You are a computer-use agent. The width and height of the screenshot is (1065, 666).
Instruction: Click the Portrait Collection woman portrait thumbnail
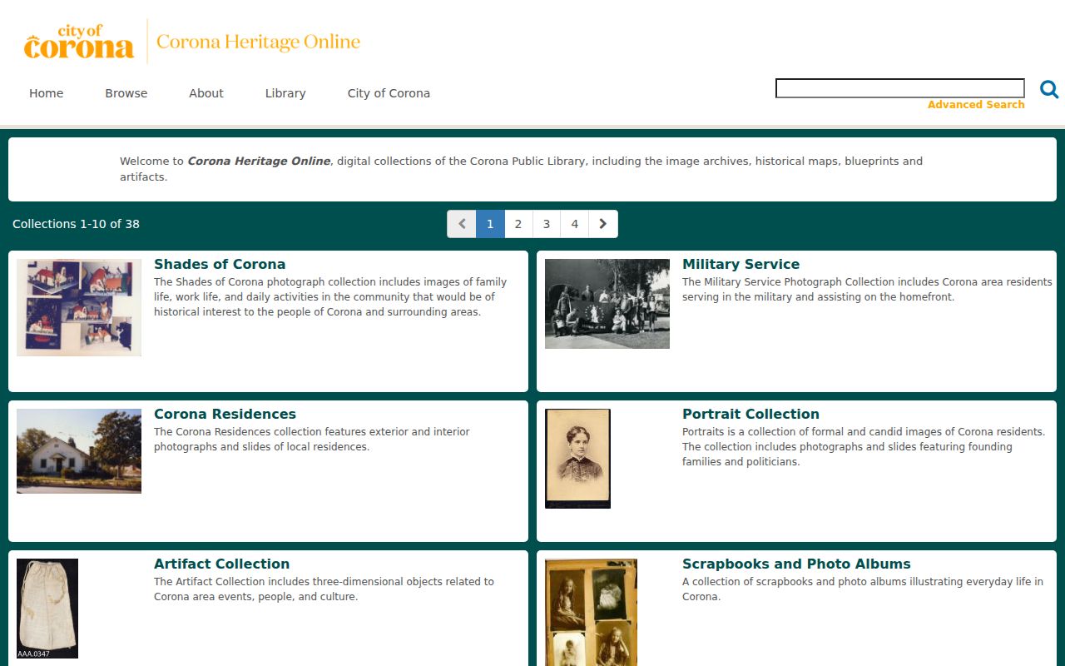click(577, 459)
